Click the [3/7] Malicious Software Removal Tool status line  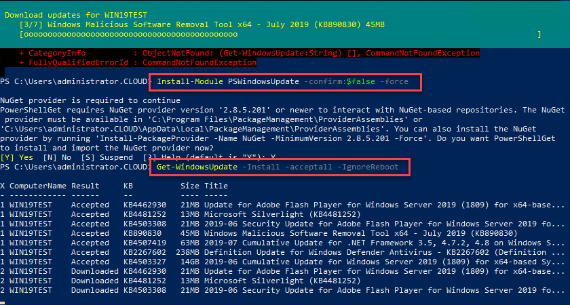[x=202, y=24]
